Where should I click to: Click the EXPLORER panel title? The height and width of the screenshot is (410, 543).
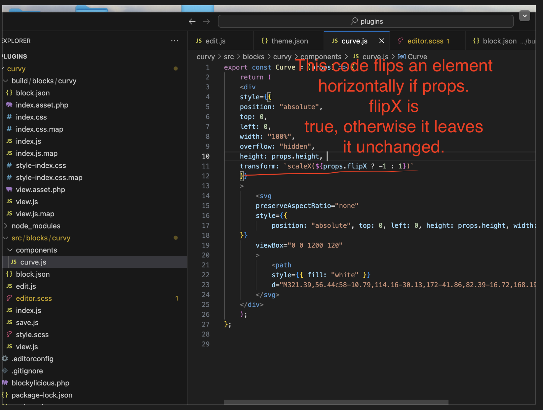tap(17, 41)
